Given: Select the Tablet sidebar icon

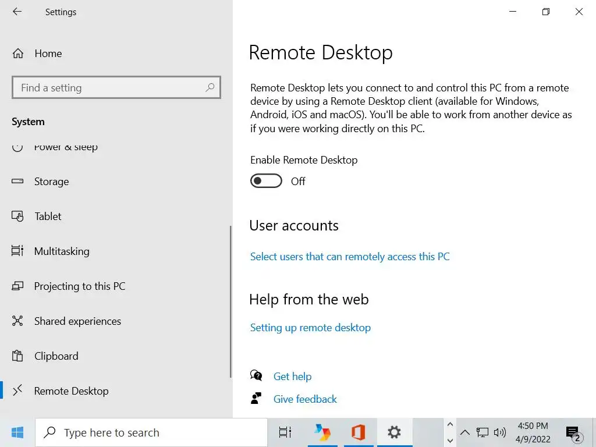Looking at the screenshot, I should (x=17, y=217).
